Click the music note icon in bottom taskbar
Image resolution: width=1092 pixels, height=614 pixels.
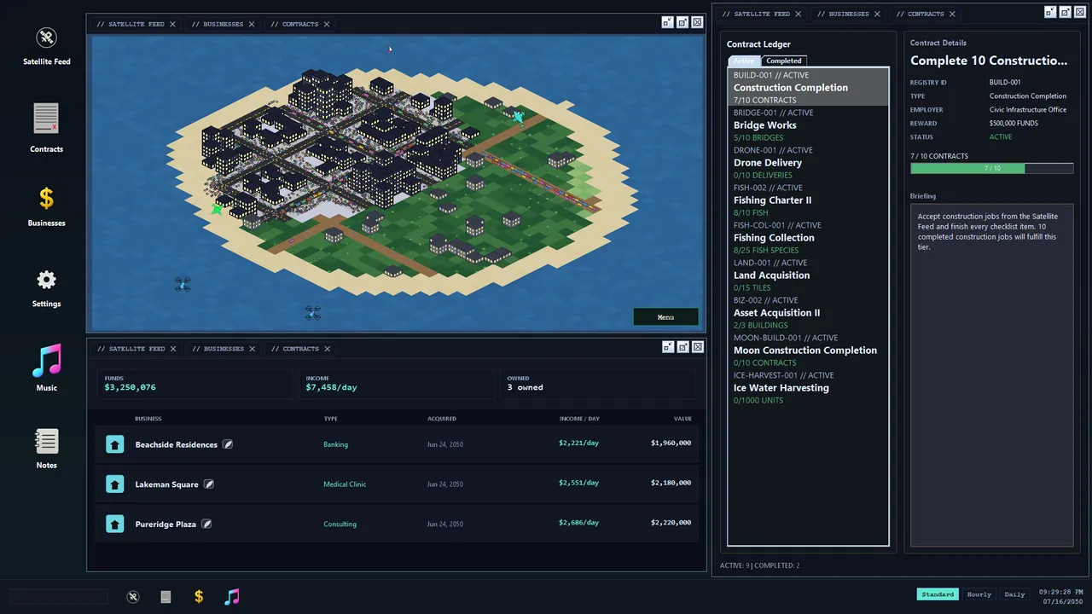coord(231,597)
